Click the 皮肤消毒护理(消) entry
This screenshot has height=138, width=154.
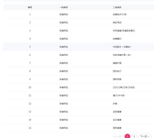click(x=122, y=55)
